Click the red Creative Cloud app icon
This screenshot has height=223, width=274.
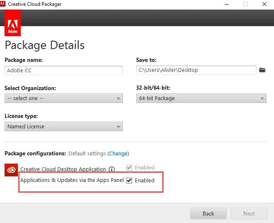pos(11,170)
